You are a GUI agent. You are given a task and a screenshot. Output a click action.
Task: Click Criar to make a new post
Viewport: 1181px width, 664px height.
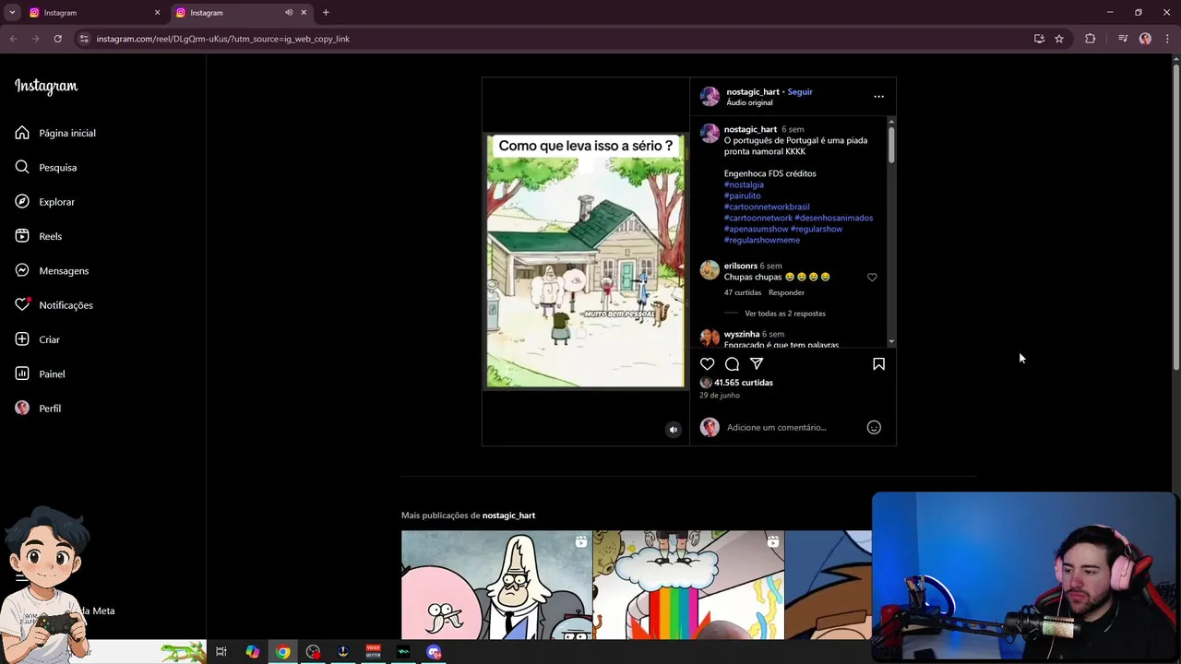pyautogui.click(x=38, y=339)
